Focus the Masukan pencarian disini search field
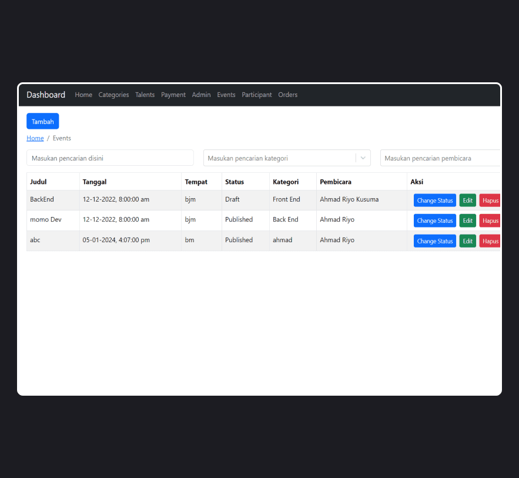Screen dimensions: 519x478 (x=110, y=158)
